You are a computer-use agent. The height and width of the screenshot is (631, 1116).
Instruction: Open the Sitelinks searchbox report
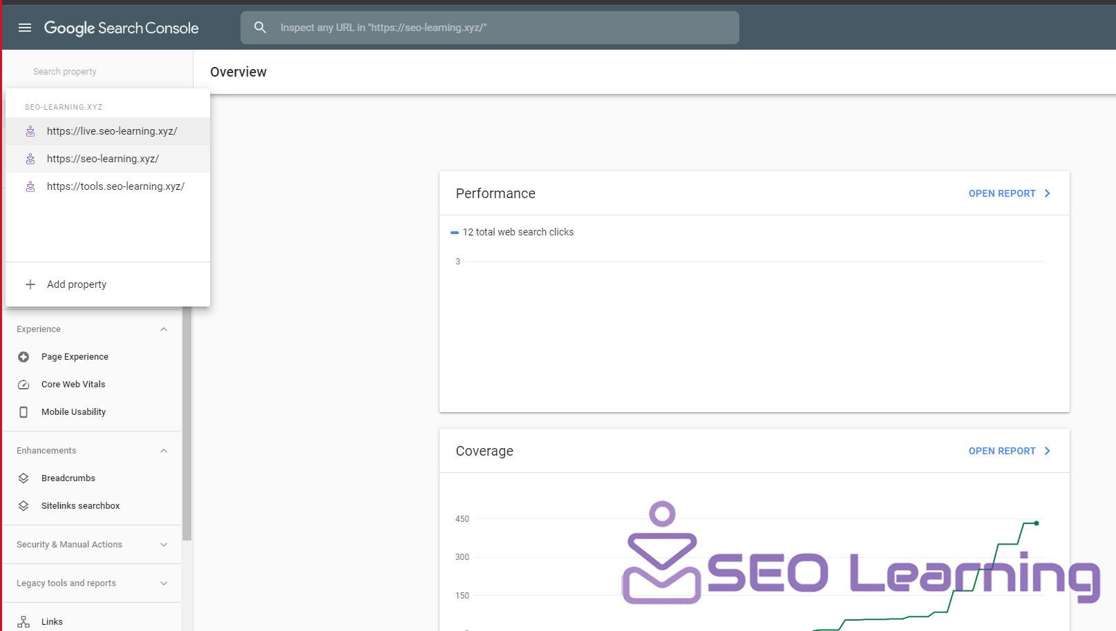[x=80, y=506]
